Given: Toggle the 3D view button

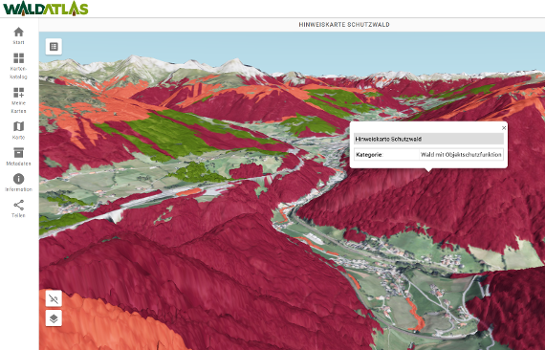Looking at the screenshot, I should tap(54, 299).
